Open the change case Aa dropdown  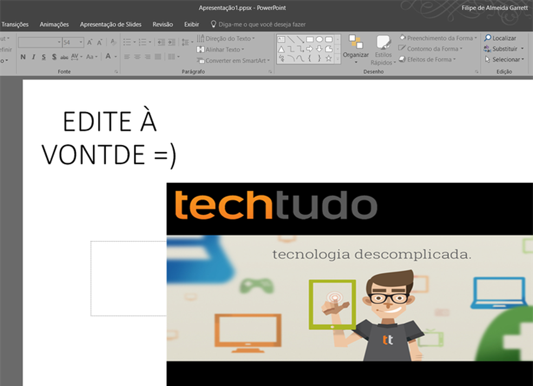tap(92, 57)
